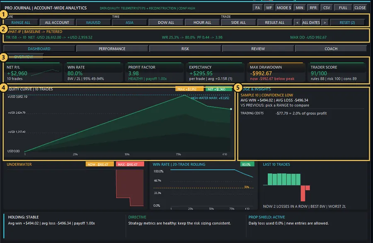Open the PERFORMANCE tab
Viewport: 373px width, 243px height.
tap(112, 49)
